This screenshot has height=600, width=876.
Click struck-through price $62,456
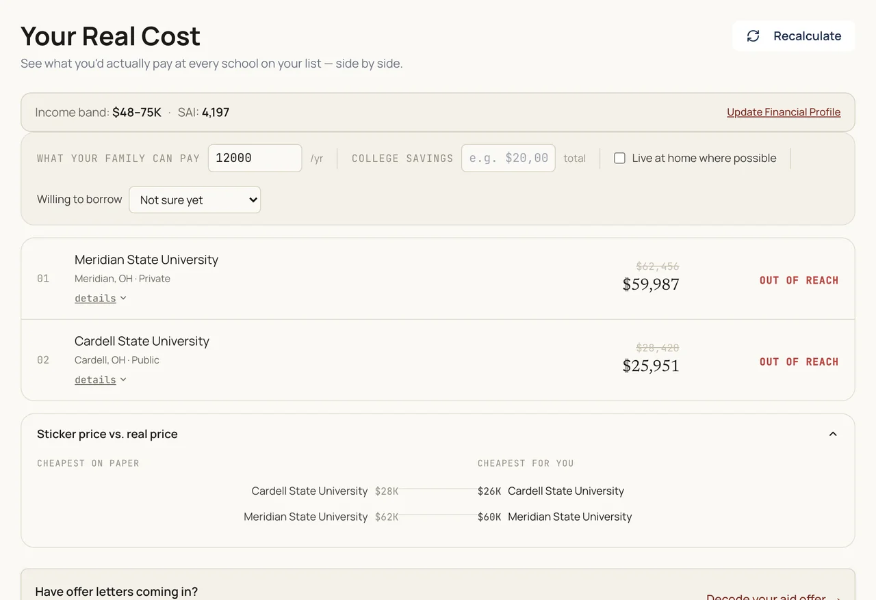tap(658, 266)
